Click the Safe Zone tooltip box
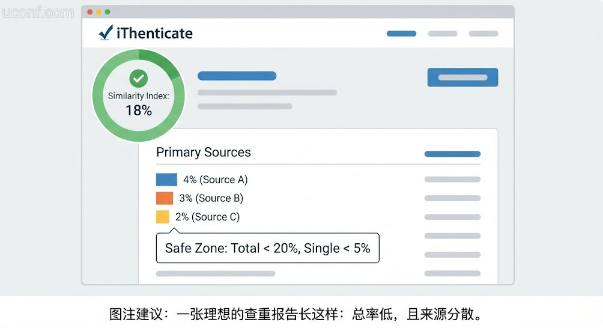 [x=267, y=248]
